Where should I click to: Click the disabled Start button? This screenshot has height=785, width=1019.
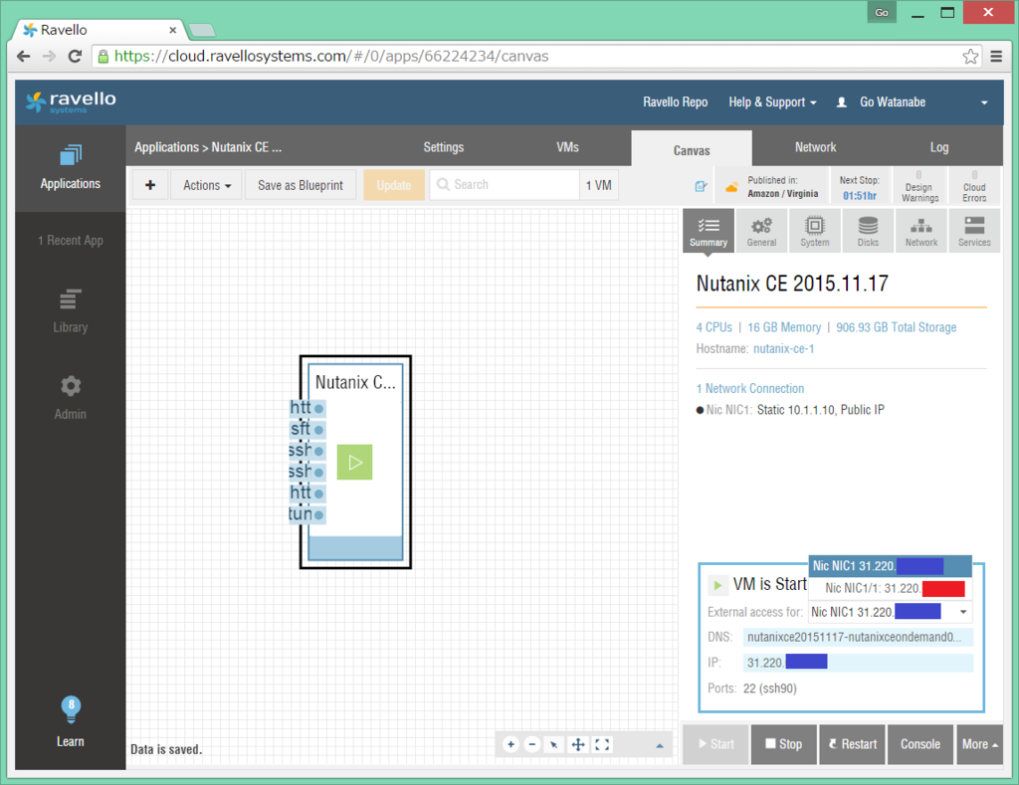tap(716, 744)
